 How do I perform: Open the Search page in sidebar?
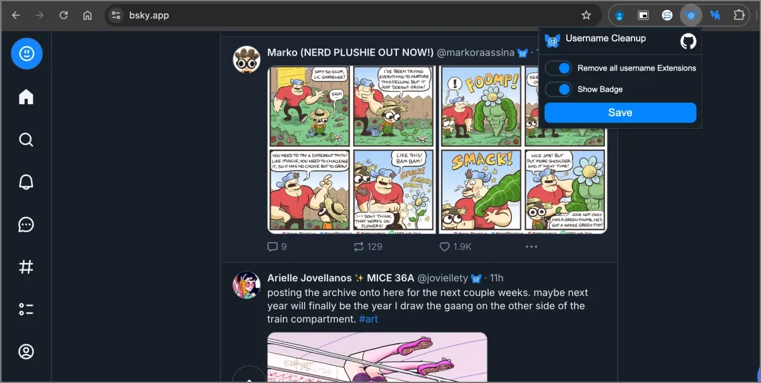(26, 139)
